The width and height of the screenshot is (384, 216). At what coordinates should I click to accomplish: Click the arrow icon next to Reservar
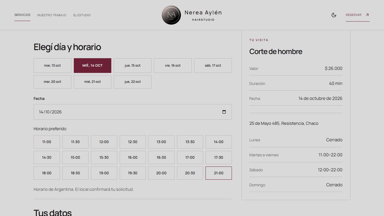[367, 15]
